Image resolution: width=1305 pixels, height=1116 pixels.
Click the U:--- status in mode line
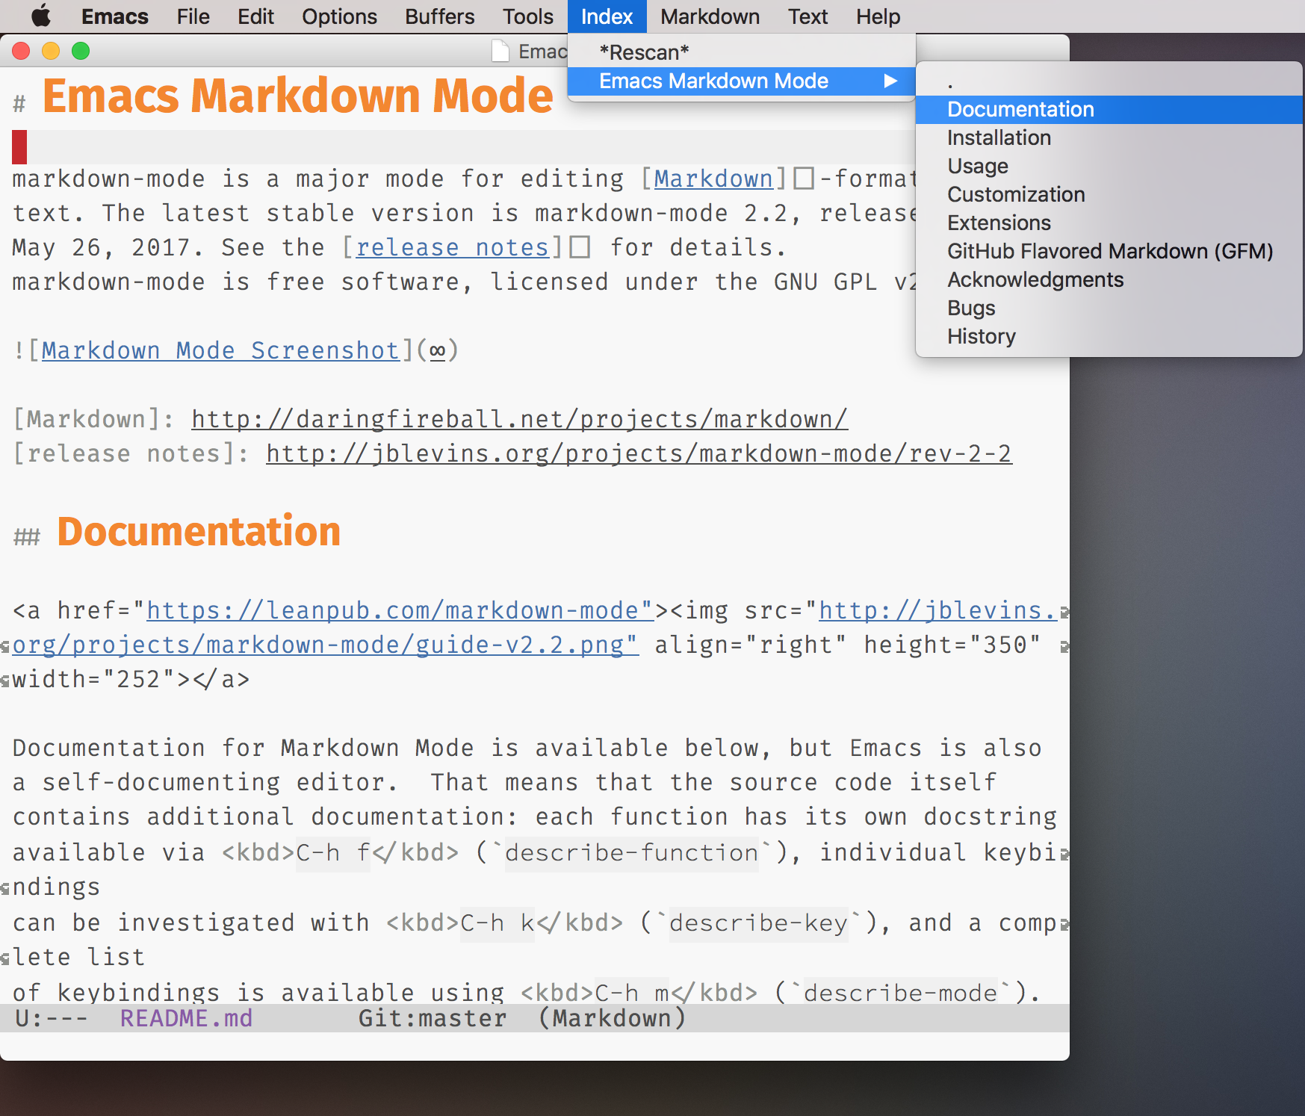click(51, 1018)
